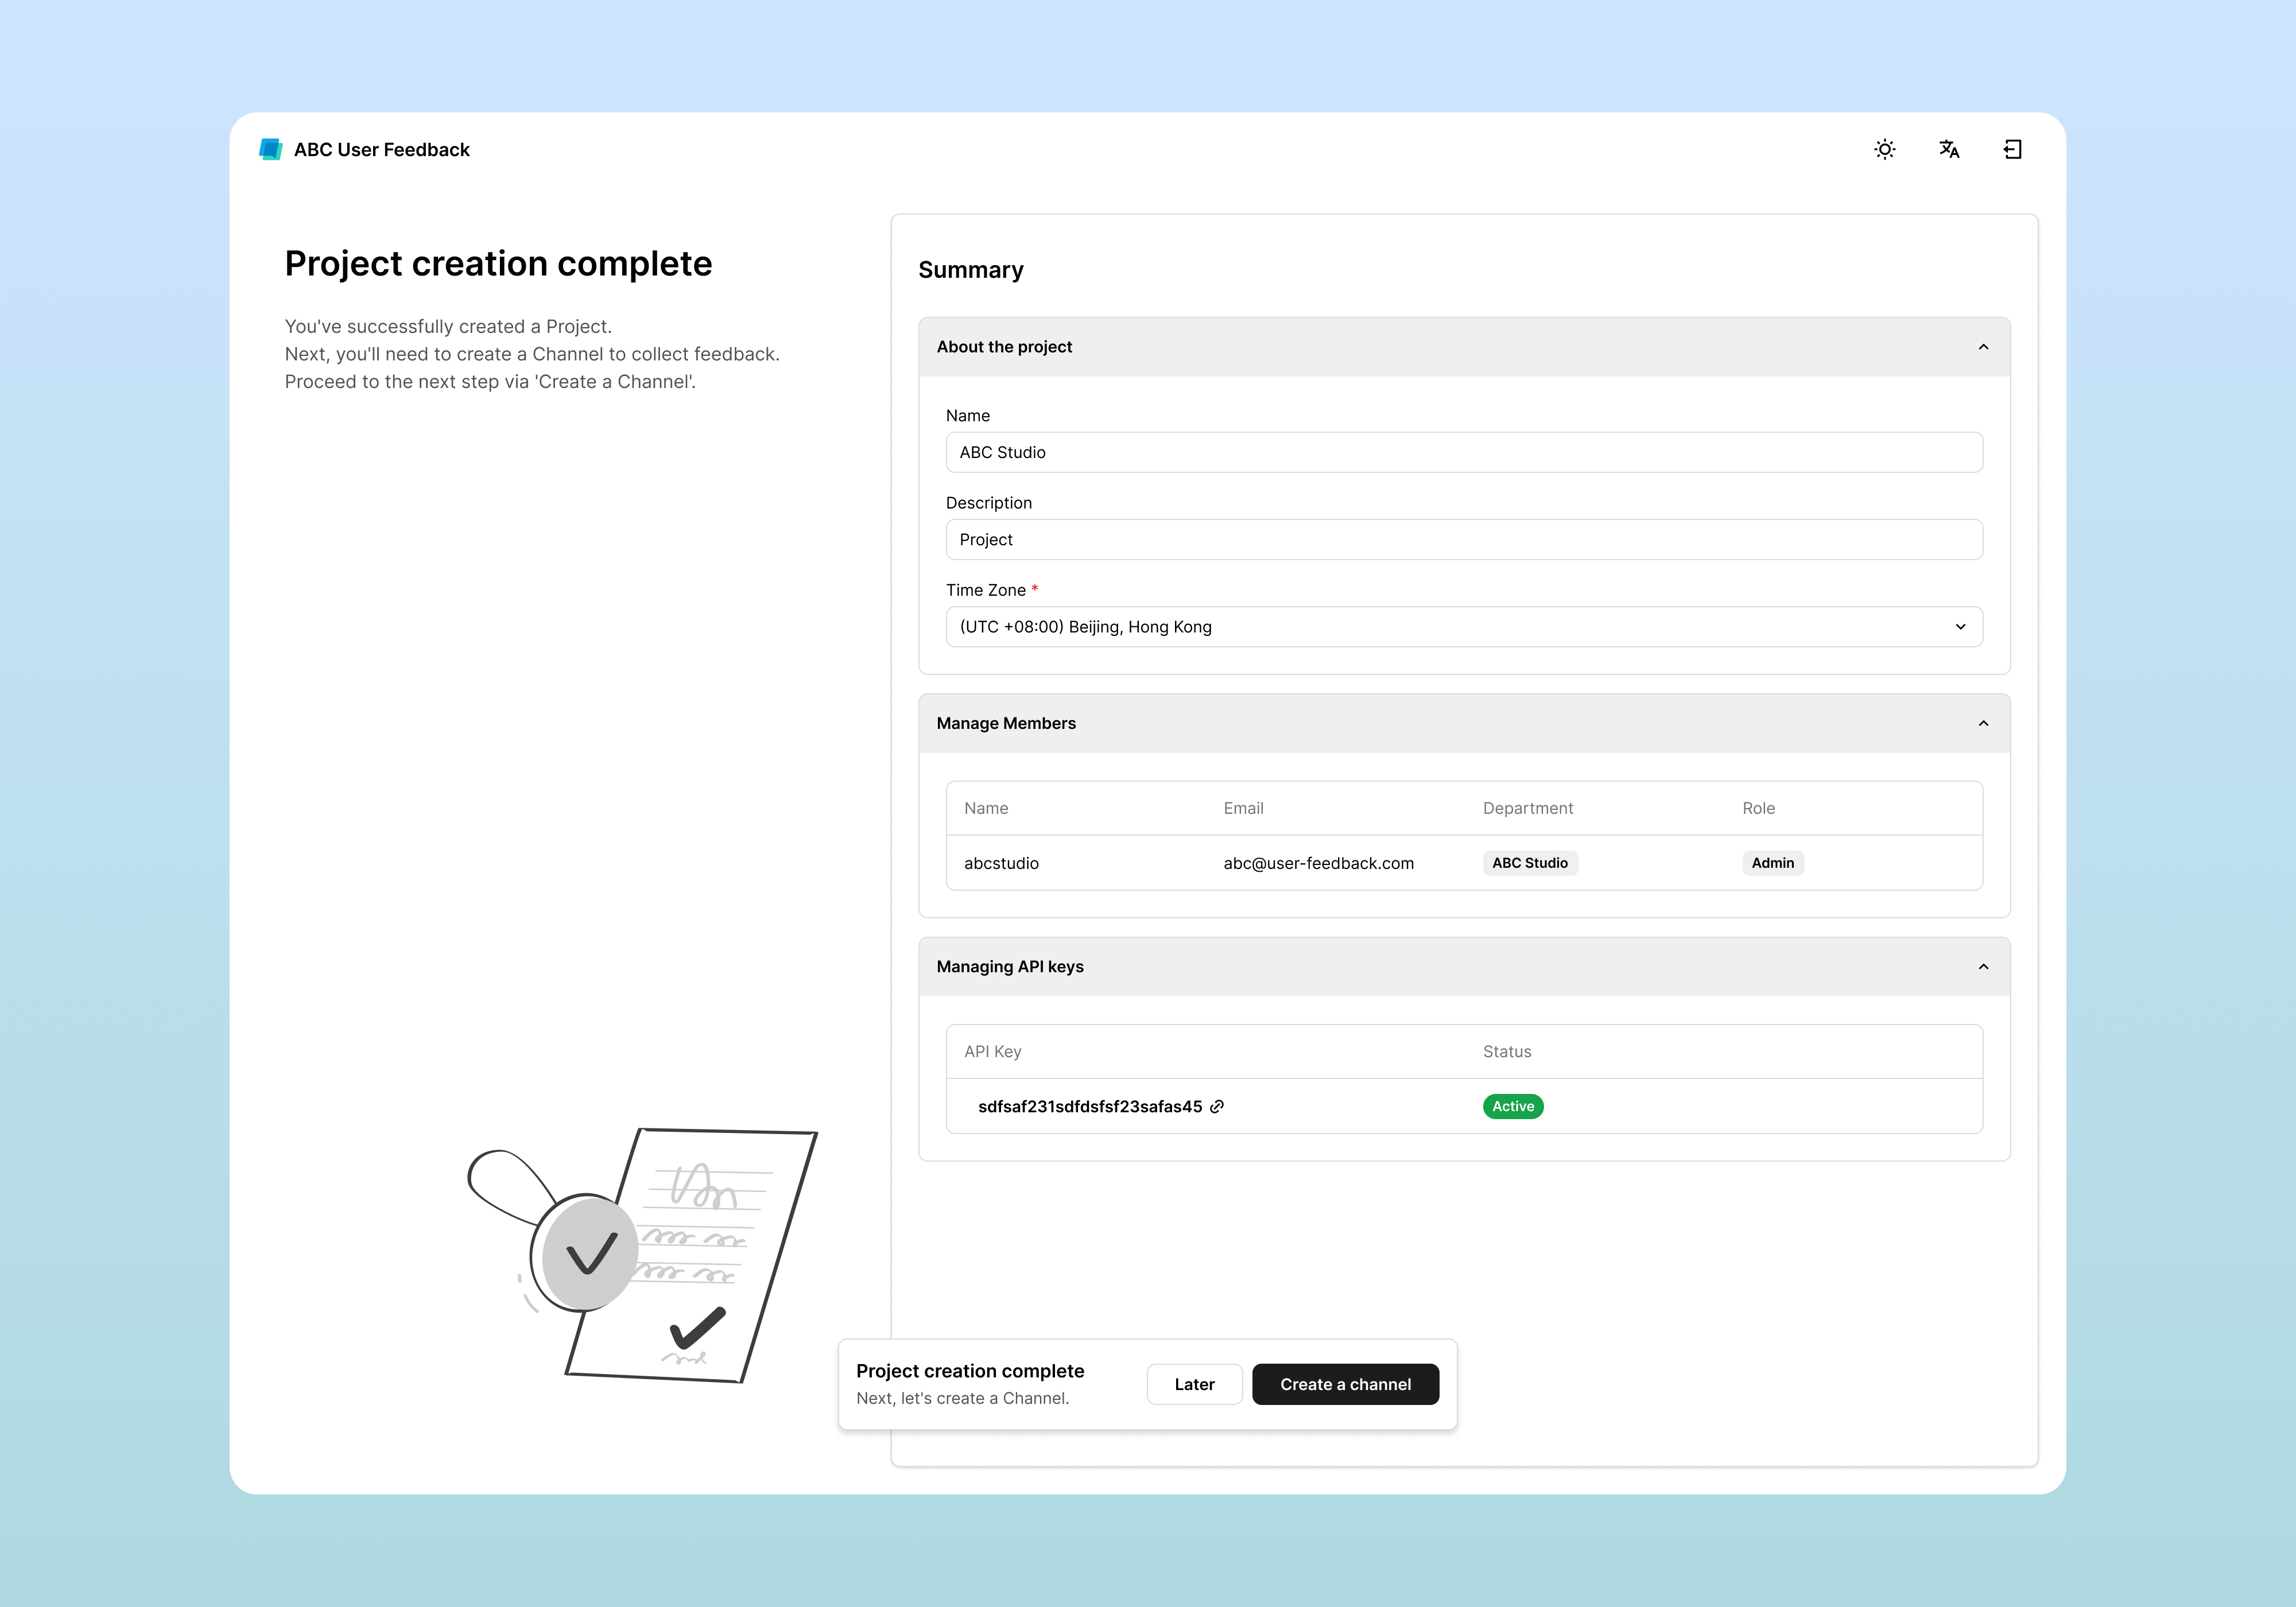The height and width of the screenshot is (1607, 2296).
Task: Click the Description input field
Action: [1463, 539]
